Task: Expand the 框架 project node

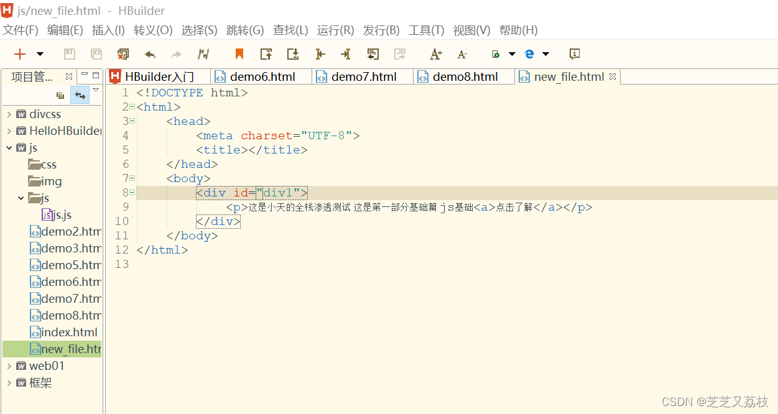Action: (x=9, y=383)
